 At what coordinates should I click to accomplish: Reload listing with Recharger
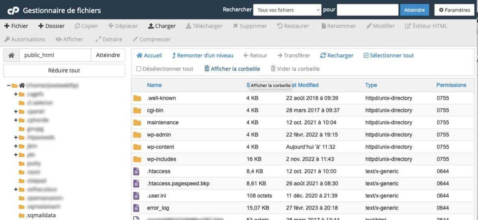click(x=337, y=56)
